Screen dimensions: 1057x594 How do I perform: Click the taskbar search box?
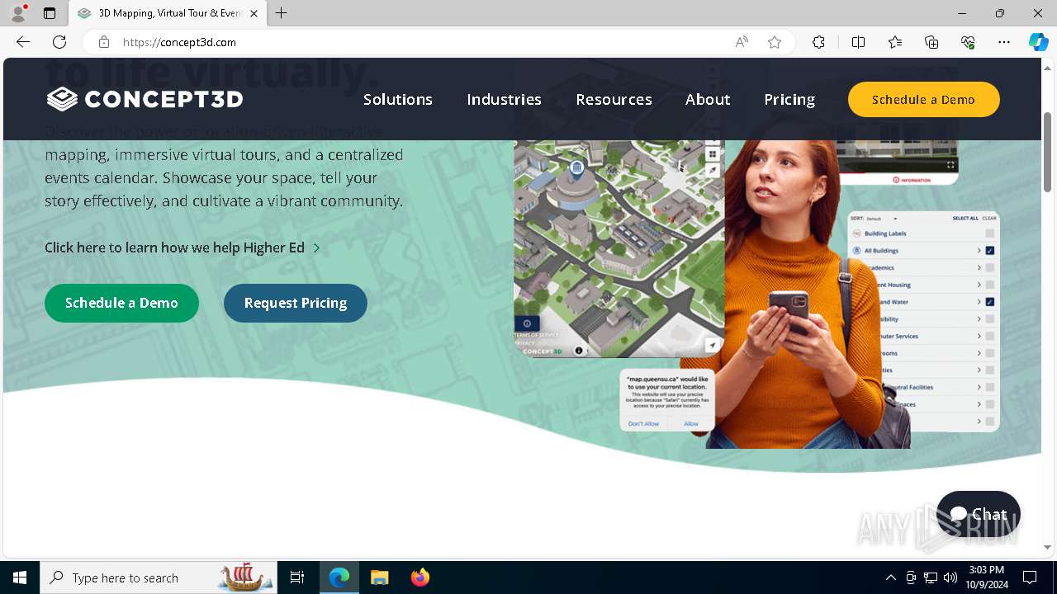pyautogui.click(x=159, y=577)
